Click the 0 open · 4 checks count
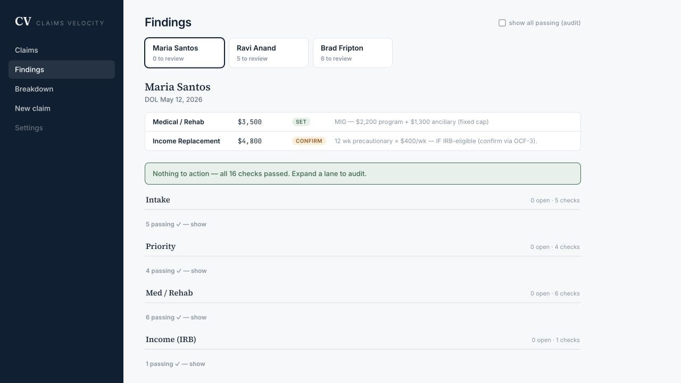The image size is (681, 383). [x=555, y=247]
